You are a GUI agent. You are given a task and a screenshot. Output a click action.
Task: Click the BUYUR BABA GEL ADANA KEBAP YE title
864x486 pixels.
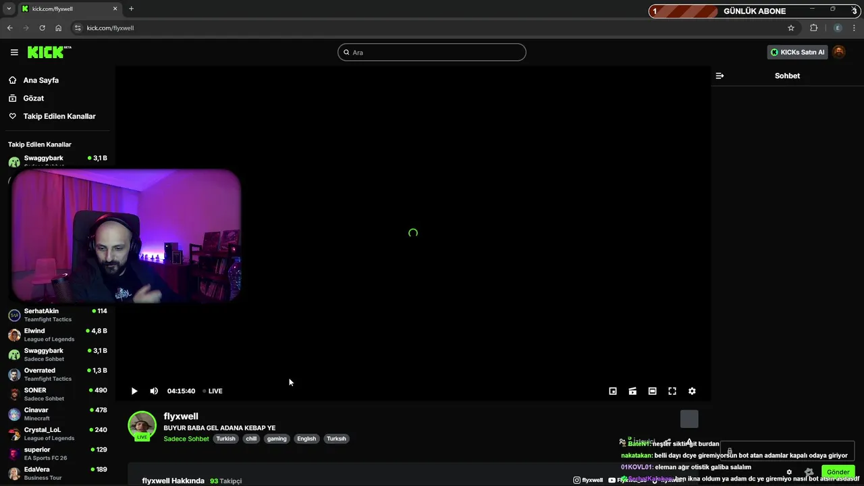click(x=219, y=428)
